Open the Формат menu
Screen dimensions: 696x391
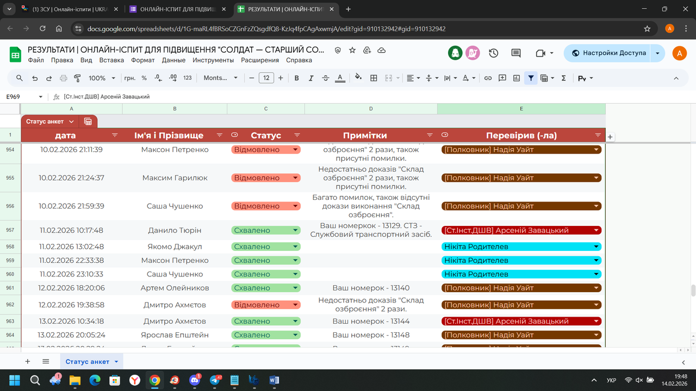click(x=143, y=60)
